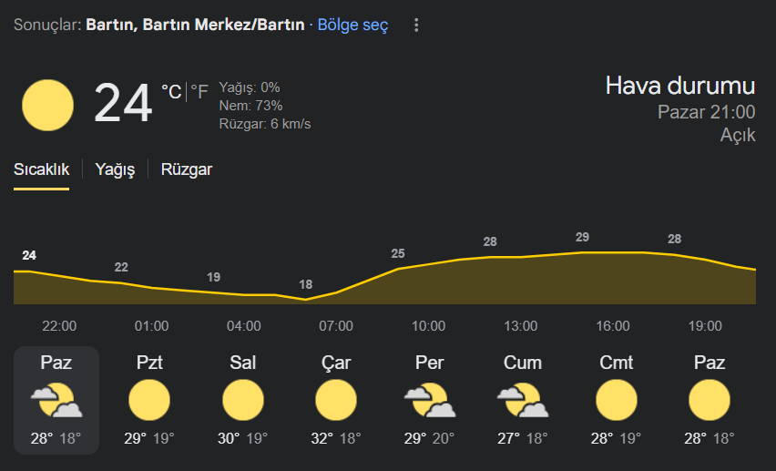The image size is (776, 471).
Task: Click the 07:00 point on temperature chart
Action: [x=336, y=292]
